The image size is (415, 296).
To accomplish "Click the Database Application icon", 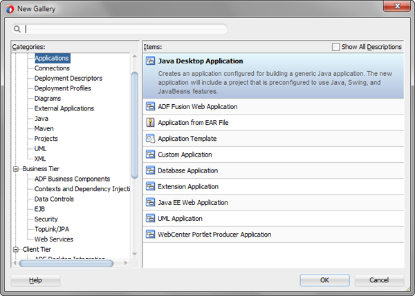I will pos(150,170).
